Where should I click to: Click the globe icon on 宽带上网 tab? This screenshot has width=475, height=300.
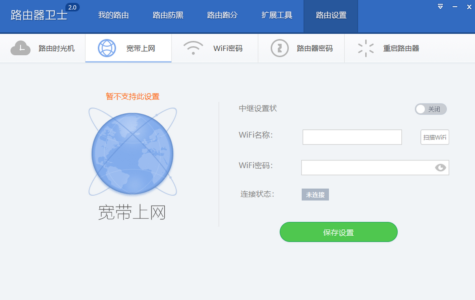[107, 48]
